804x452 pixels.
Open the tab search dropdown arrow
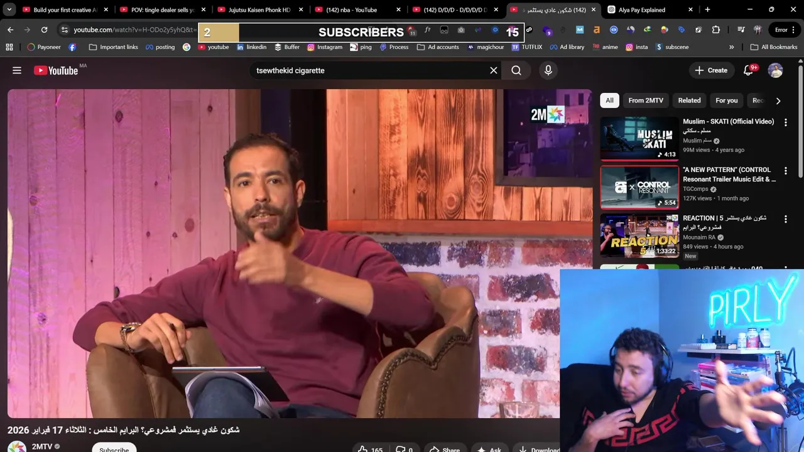9,9
